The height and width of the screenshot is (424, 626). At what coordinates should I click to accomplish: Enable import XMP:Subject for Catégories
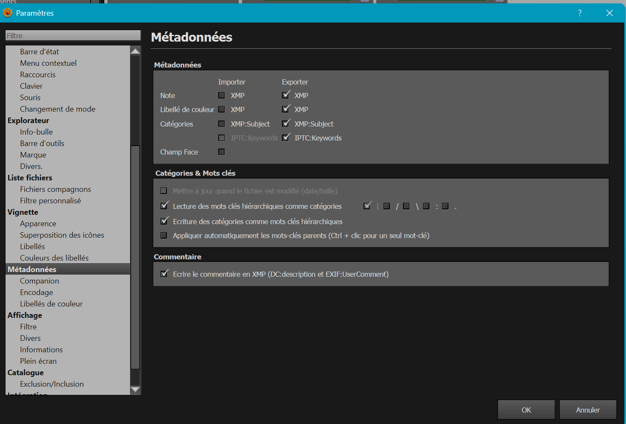pyautogui.click(x=222, y=124)
